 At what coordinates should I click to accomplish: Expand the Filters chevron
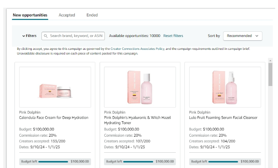pos(24,36)
